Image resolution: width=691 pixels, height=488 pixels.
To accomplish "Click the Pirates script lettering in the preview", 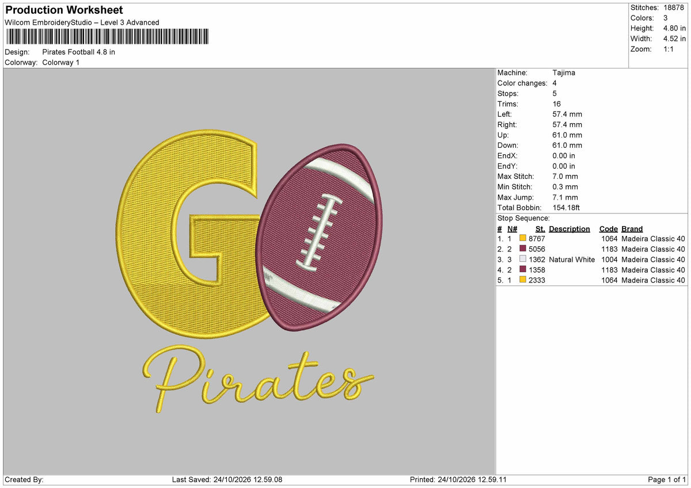I will click(x=257, y=379).
